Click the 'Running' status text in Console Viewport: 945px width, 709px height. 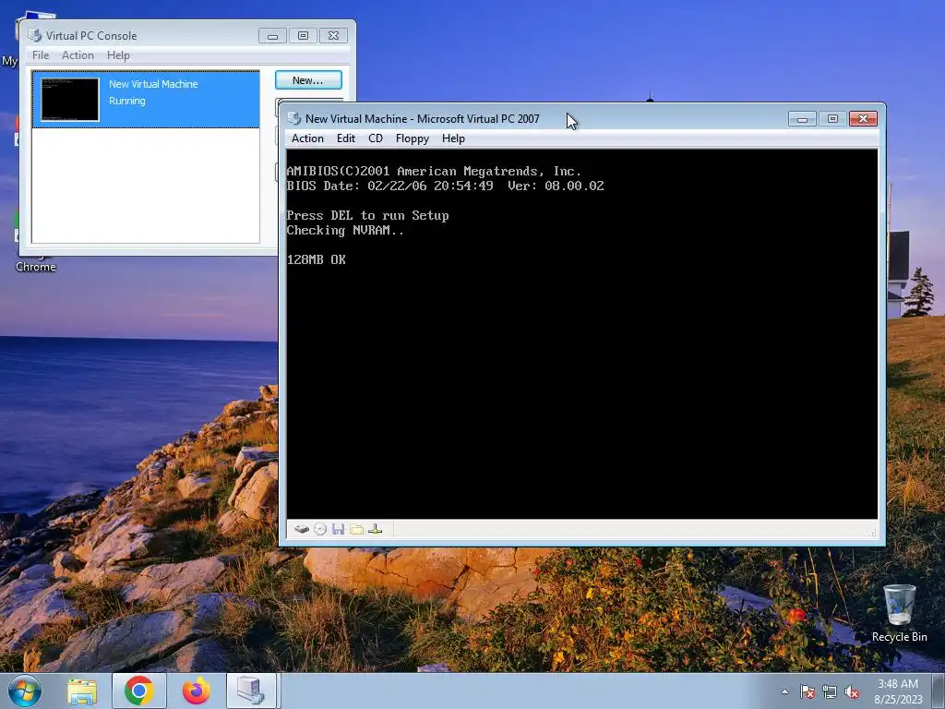tap(127, 101)
